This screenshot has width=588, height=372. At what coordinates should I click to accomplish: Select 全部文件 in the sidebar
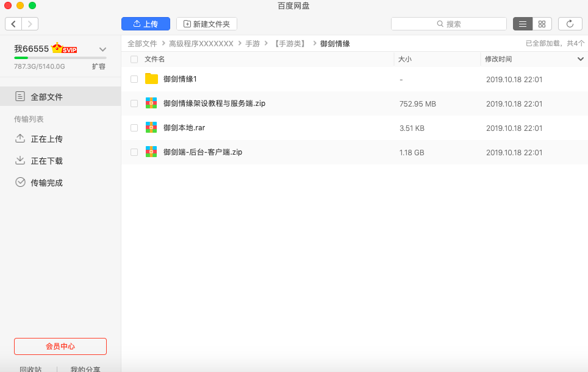click(x=46, y=97)
